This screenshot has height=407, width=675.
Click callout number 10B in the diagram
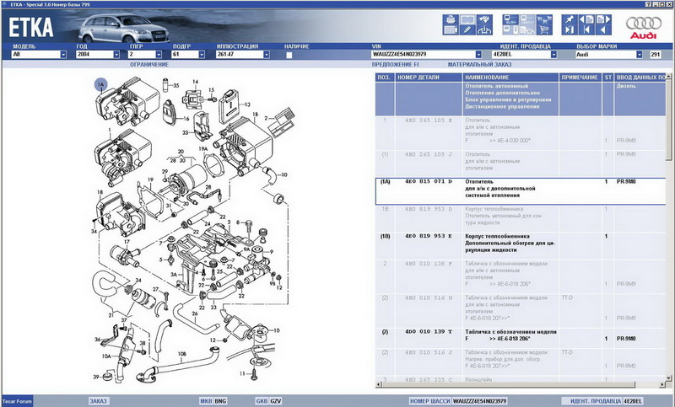pyautogui.click(x=182, y=354)
